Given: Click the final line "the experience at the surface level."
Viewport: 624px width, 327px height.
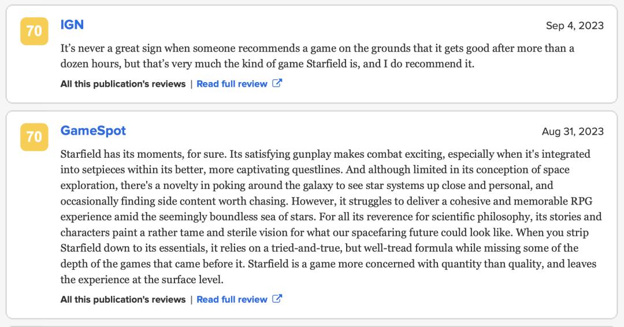Looking at the screenshot, I should 142,280.
